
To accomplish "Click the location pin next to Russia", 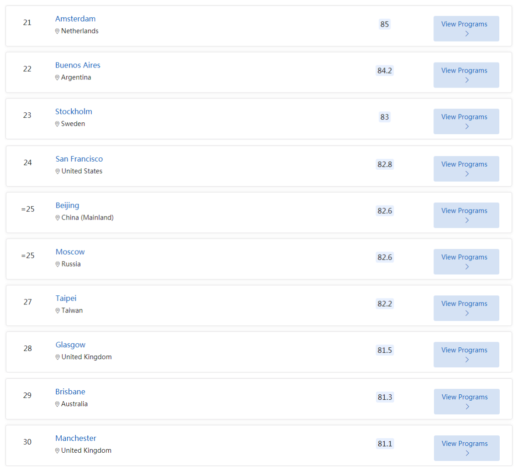I will pos(58,264).
